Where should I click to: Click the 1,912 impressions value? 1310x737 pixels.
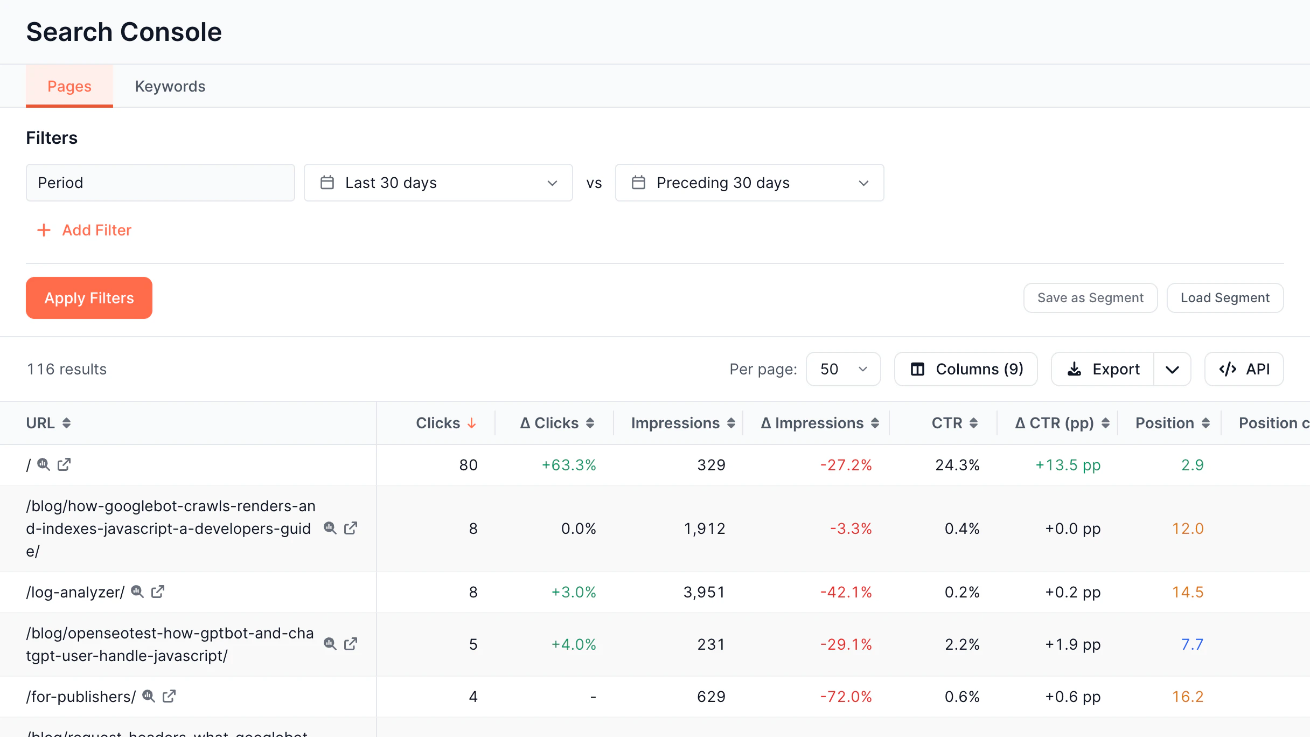pos(705,529)
